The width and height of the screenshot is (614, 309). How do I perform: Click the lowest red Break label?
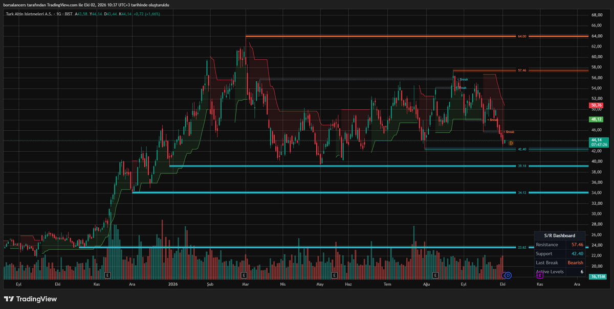click(x=509, y=132)
